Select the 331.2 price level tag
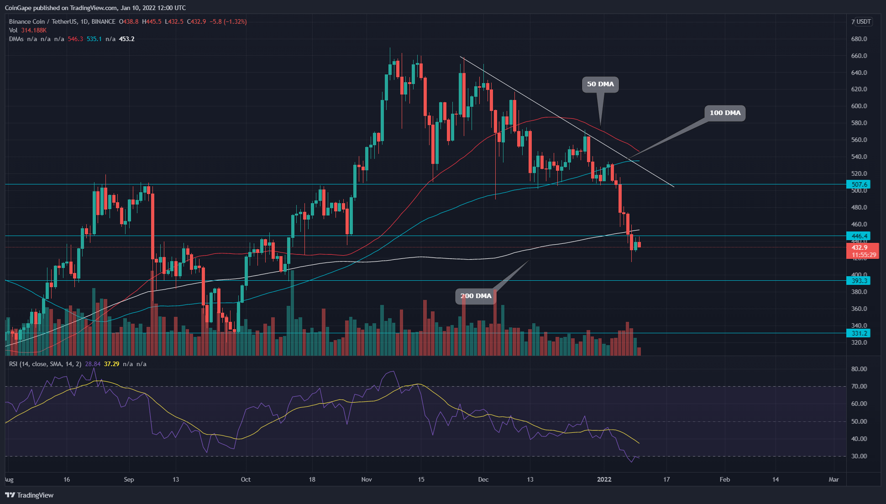The width and height of the screenshot is (886, 504). point(859,333)
